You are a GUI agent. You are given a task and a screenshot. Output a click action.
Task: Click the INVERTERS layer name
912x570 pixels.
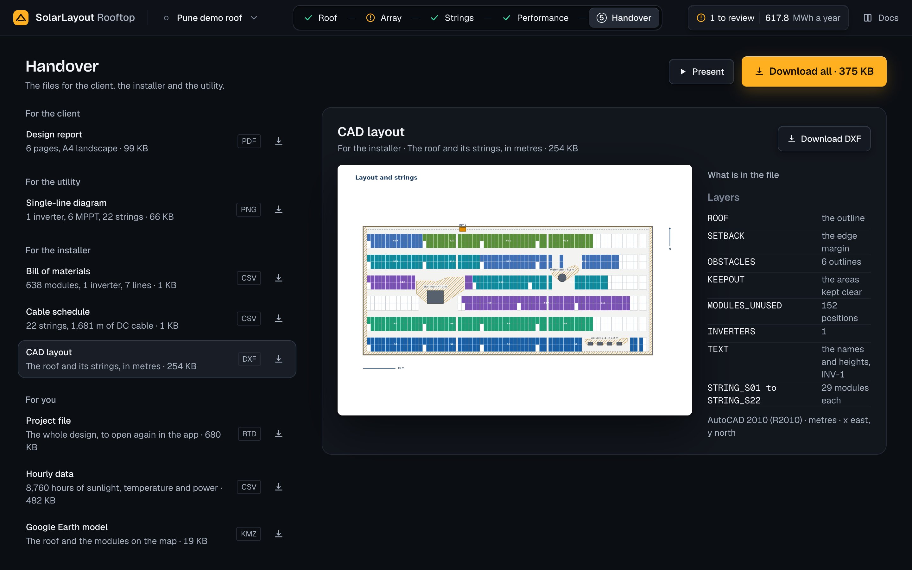pyautogui.click(x=731, y=331)
